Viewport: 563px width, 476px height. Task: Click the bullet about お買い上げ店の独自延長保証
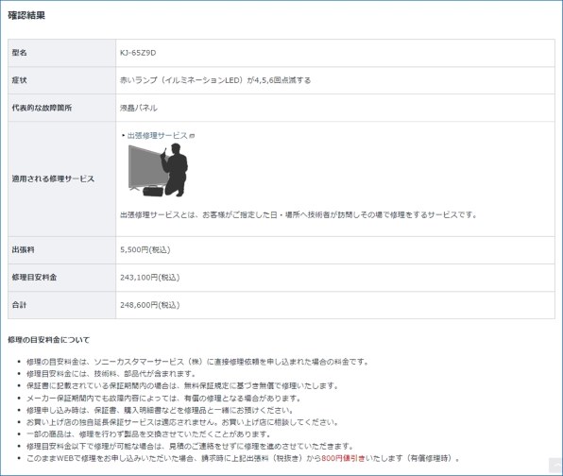[182, 422]
